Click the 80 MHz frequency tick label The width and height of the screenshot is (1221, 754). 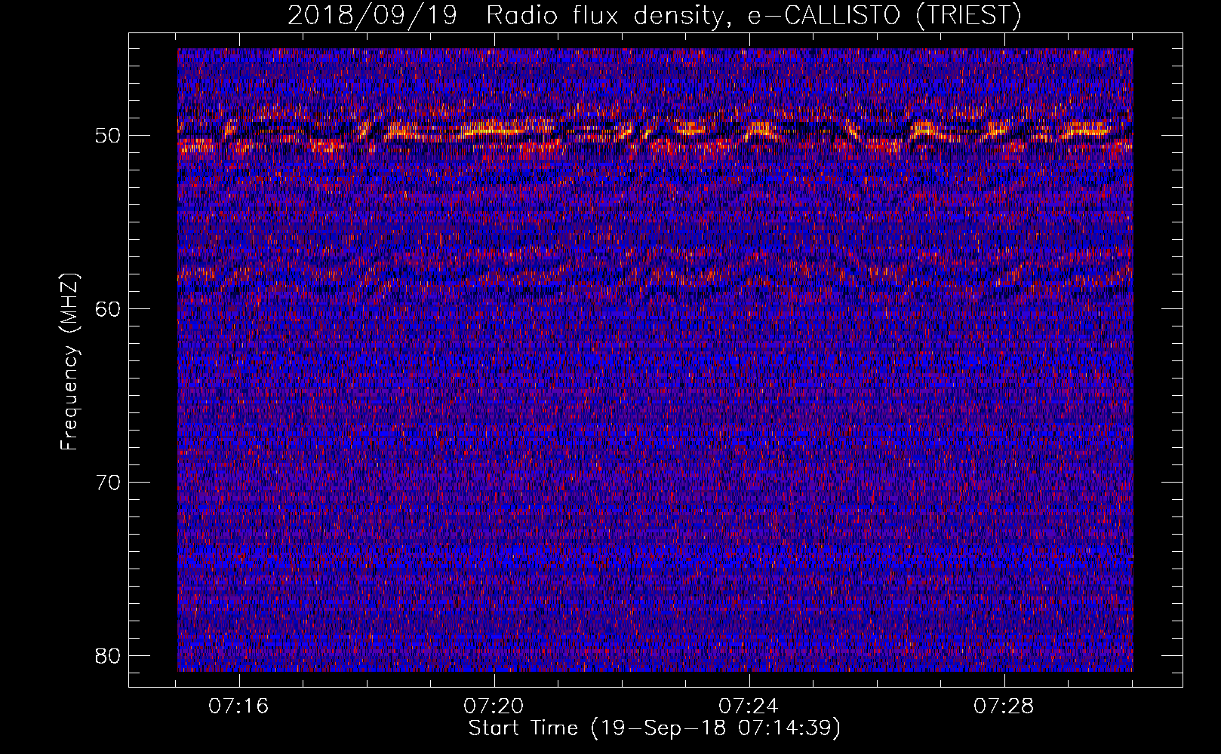click(109, 655)
